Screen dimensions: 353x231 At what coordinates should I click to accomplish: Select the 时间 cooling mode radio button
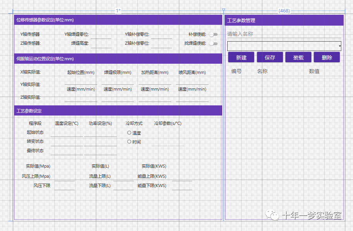[129, 141]
